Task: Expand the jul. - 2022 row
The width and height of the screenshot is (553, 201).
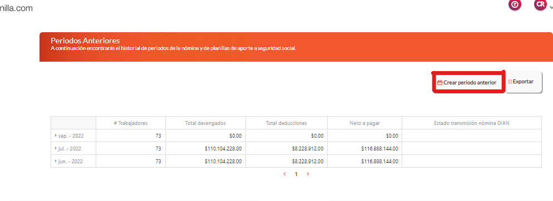Action: point(56,149)
